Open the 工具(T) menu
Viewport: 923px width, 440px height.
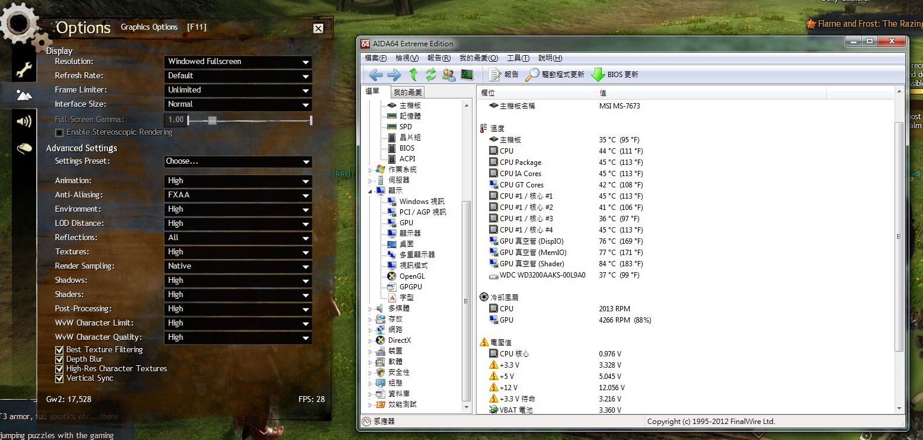tap(518, 58)
